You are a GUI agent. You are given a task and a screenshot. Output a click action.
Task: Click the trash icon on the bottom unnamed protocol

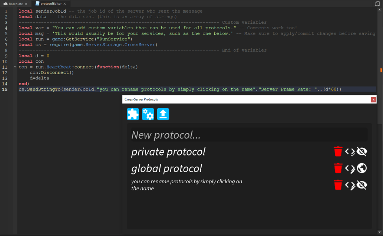tap(338, 185)
